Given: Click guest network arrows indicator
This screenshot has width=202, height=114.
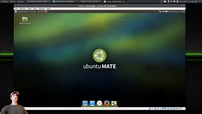Looking at the screenshot, I should pyautogui.click(x=160, y=11).
